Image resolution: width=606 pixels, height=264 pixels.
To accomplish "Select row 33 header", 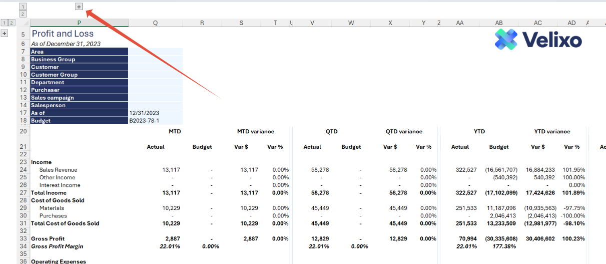I will coord(23,238).
